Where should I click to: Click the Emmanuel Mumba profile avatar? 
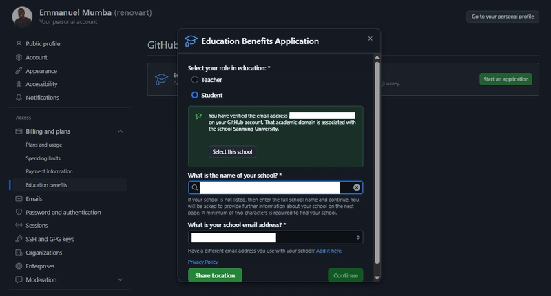(22, 17)
